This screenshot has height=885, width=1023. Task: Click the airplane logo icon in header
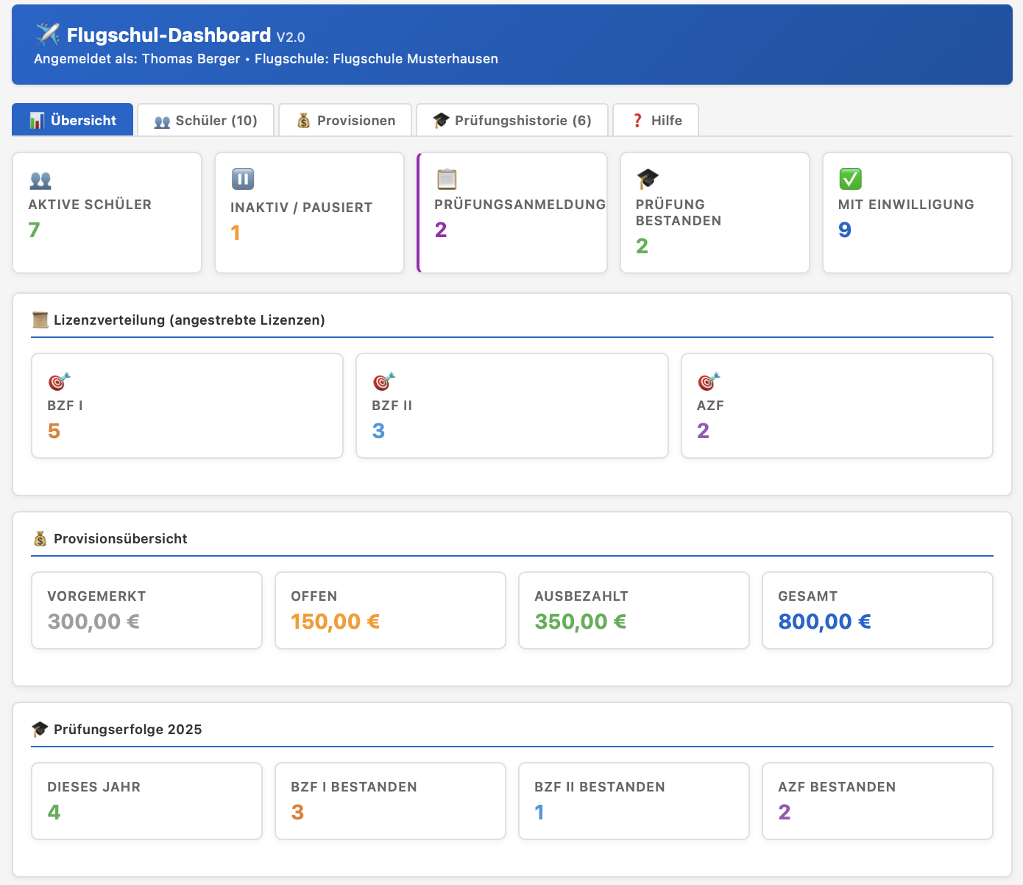tap(48, 34)
